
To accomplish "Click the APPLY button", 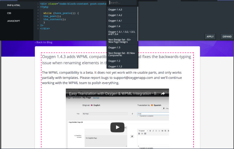I will point(210,37).
